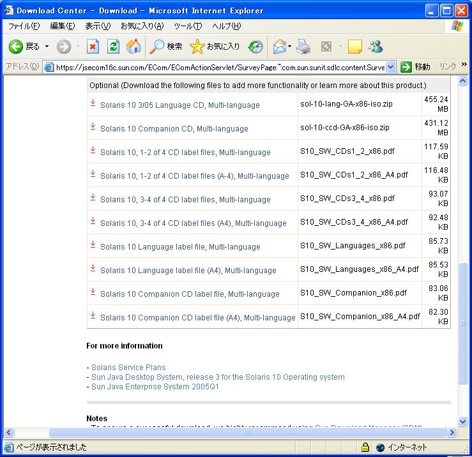472x457 pixels.
Task: Download icon for Companion CD label file (A4)
Action: 93,315
